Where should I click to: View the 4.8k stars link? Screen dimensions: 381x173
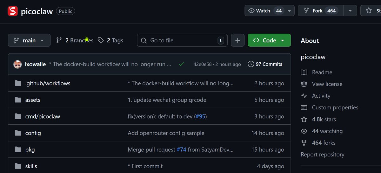324,119
